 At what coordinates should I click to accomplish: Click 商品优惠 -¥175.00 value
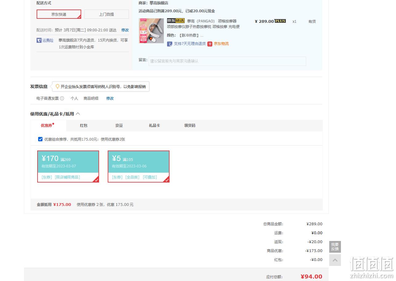click(314, 251)
